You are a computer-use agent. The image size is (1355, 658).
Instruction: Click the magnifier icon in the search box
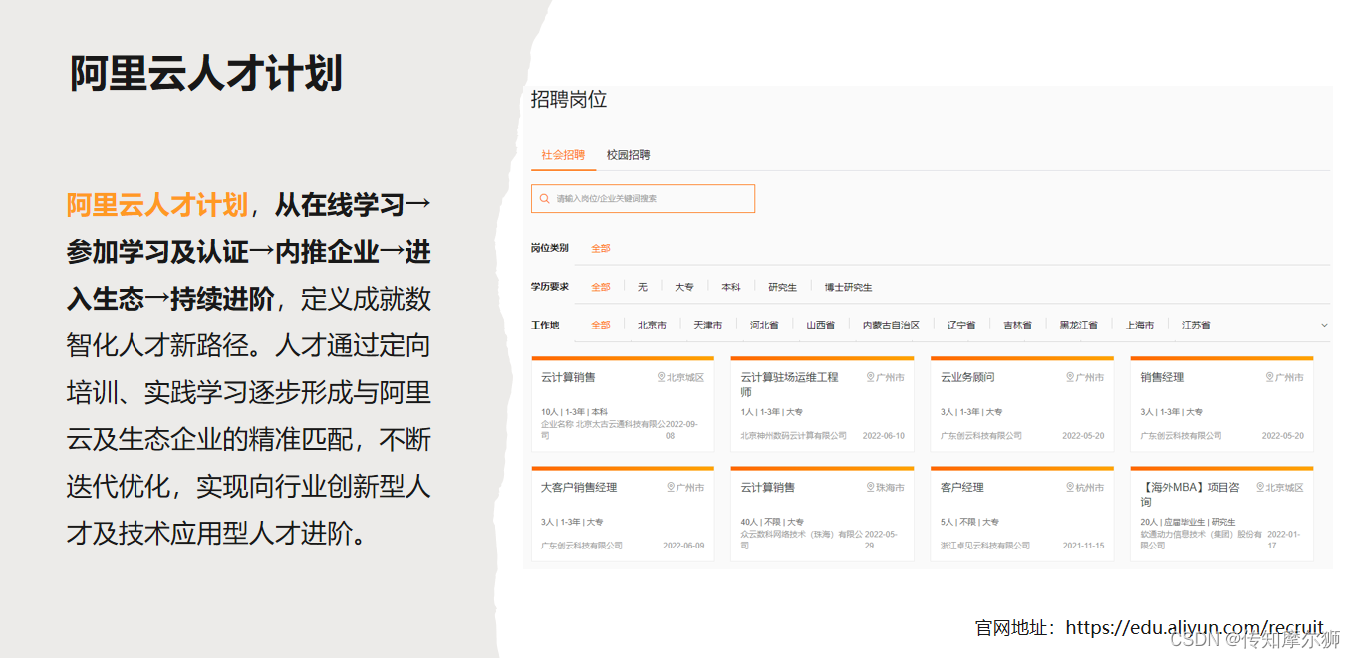point(544,199)
